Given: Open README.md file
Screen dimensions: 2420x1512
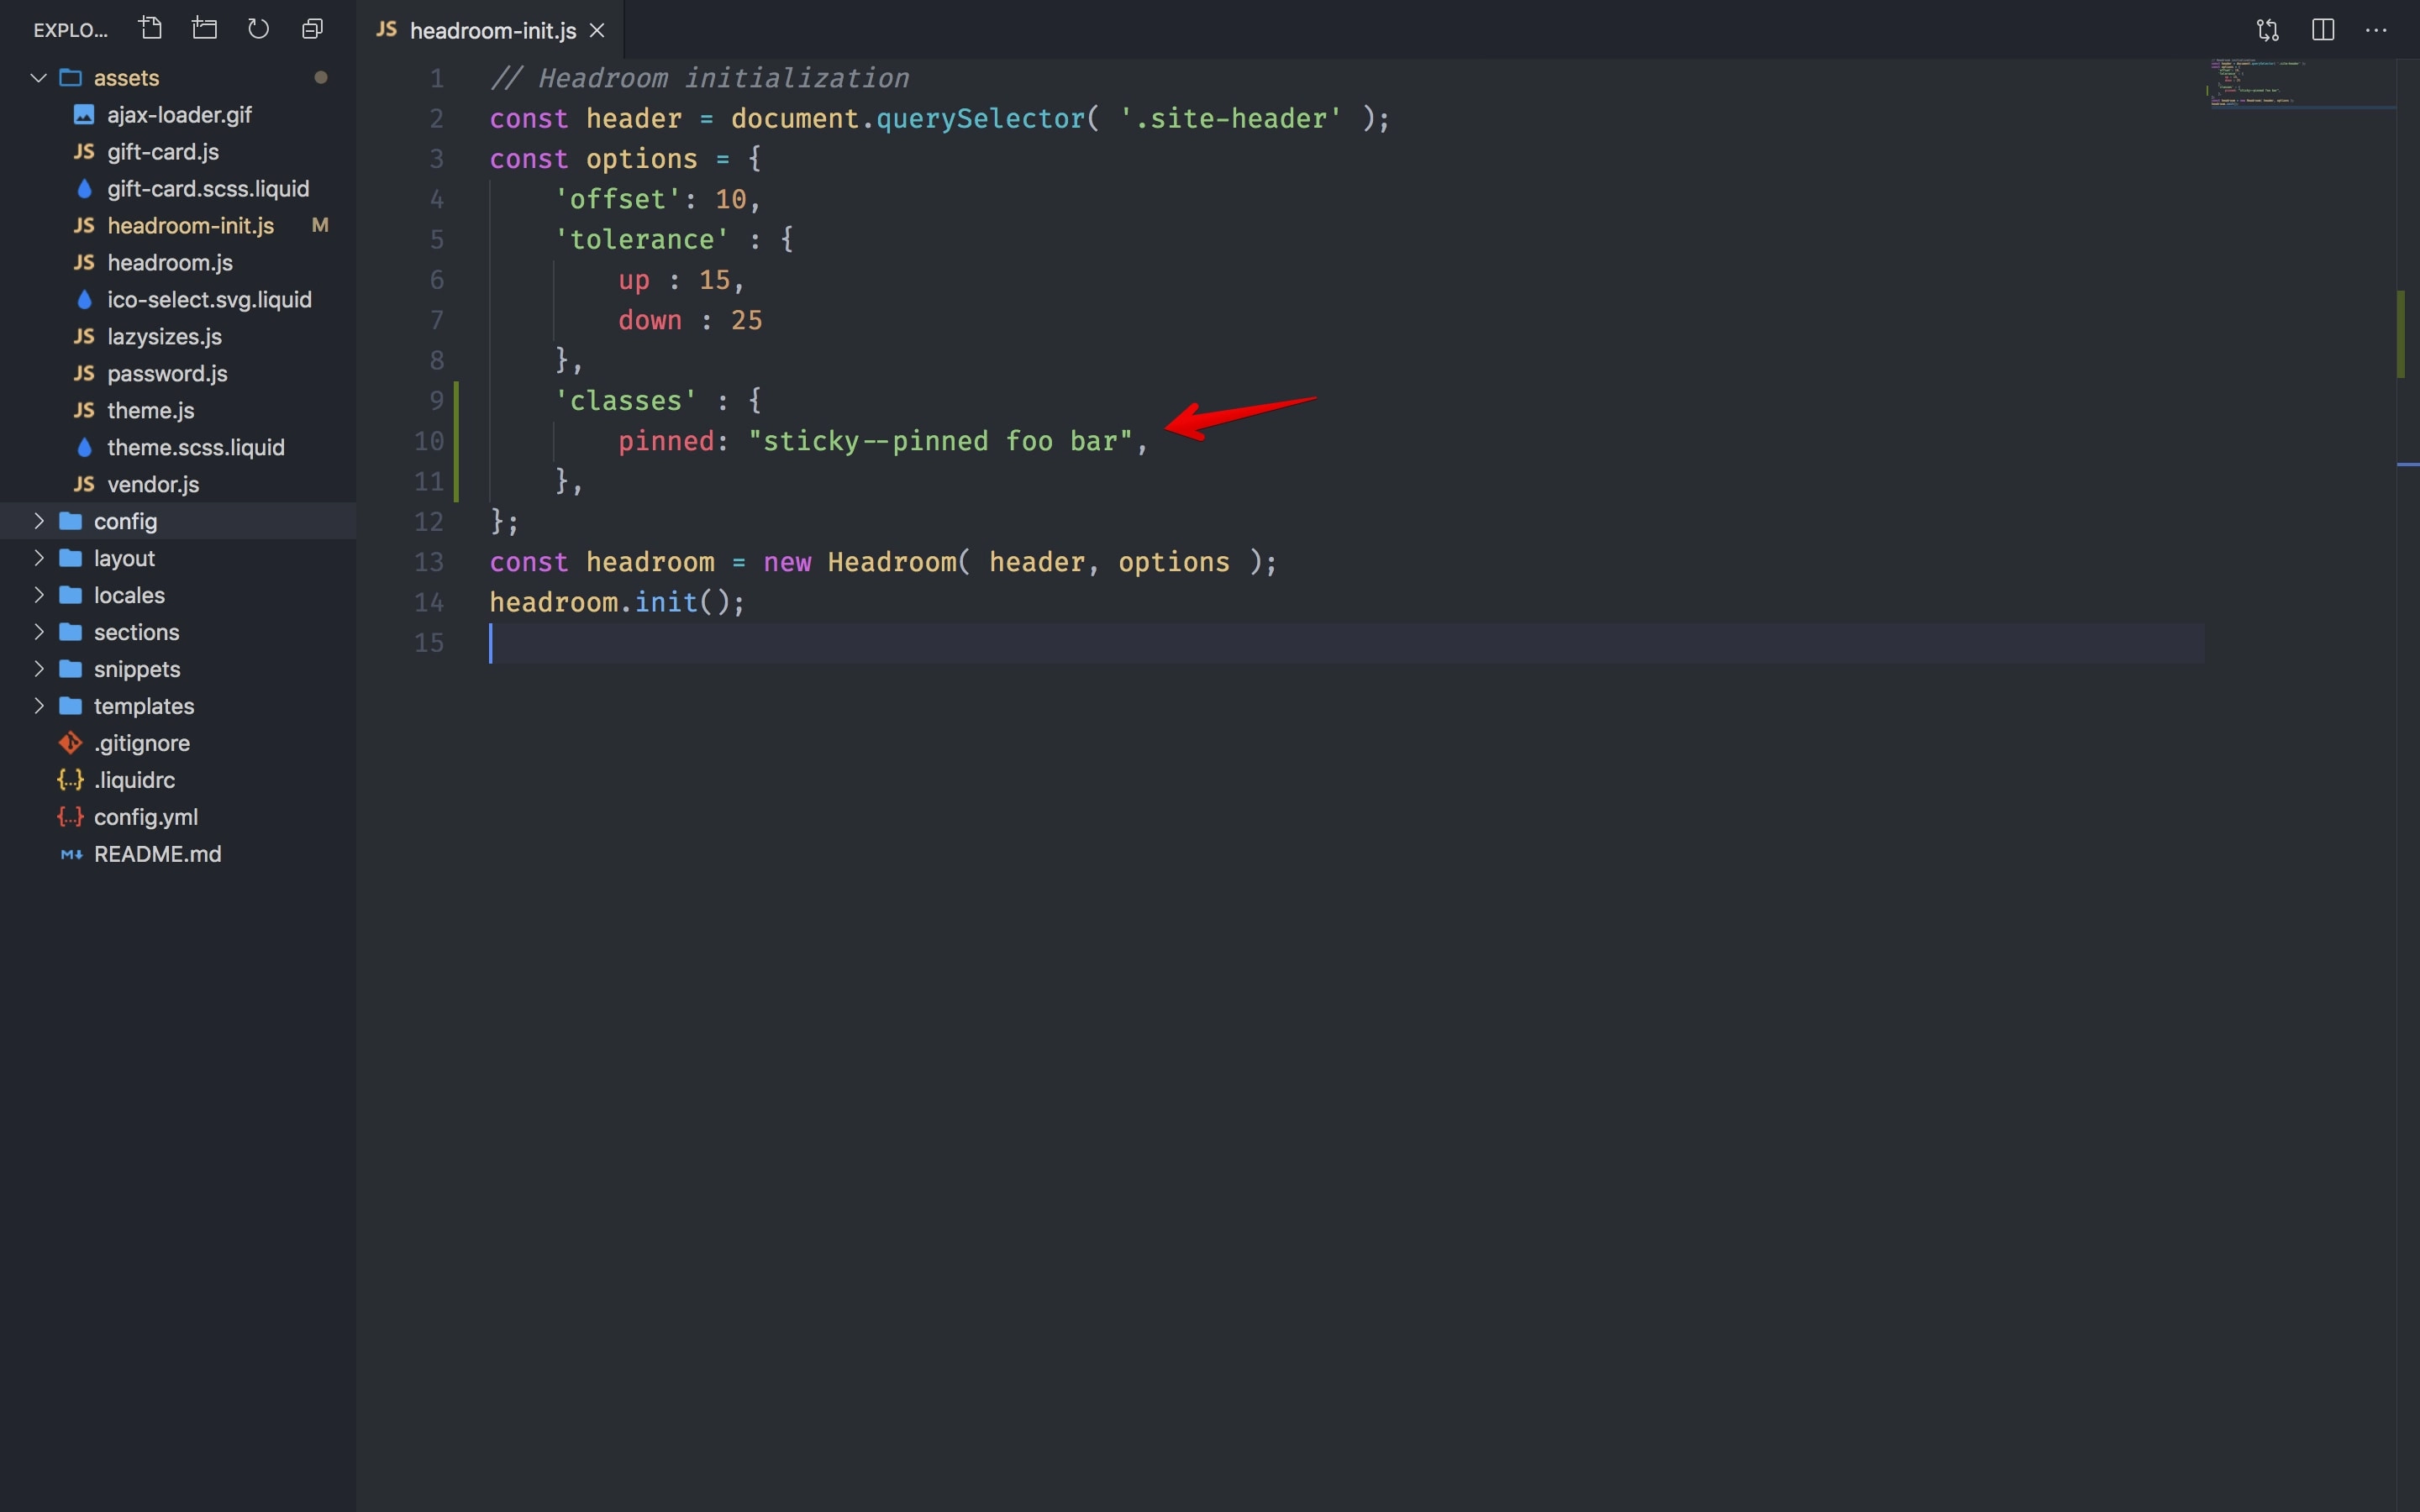Looking at the screenshot, I should (178, 854).
